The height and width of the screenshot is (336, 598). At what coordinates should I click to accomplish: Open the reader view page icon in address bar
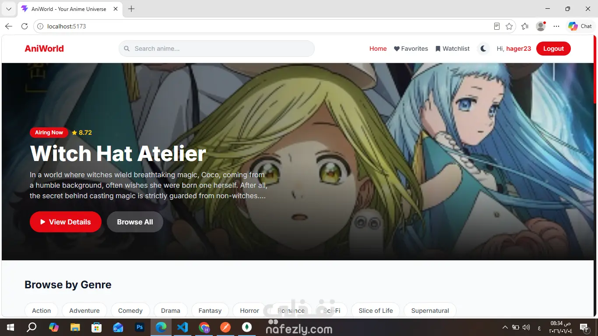coord(496,26)
